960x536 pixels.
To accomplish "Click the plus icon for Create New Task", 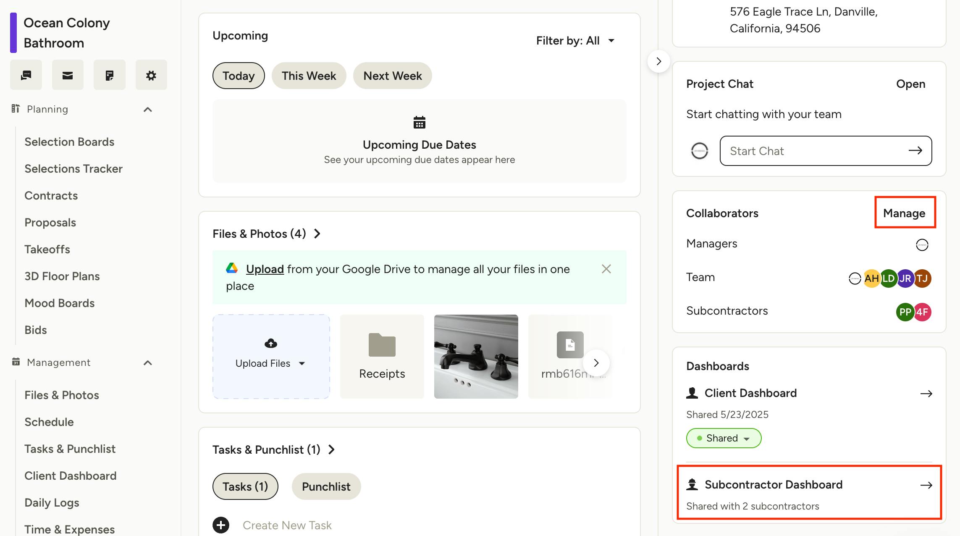I will (x=221, y=525).
